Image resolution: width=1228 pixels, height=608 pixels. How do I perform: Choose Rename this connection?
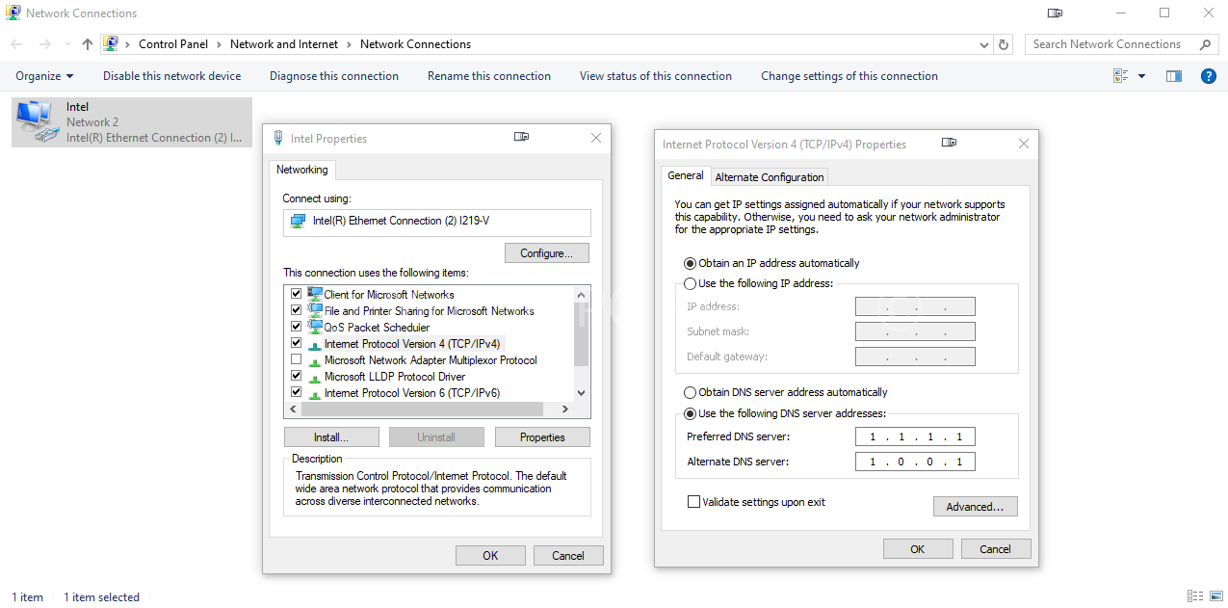point(489,76)
